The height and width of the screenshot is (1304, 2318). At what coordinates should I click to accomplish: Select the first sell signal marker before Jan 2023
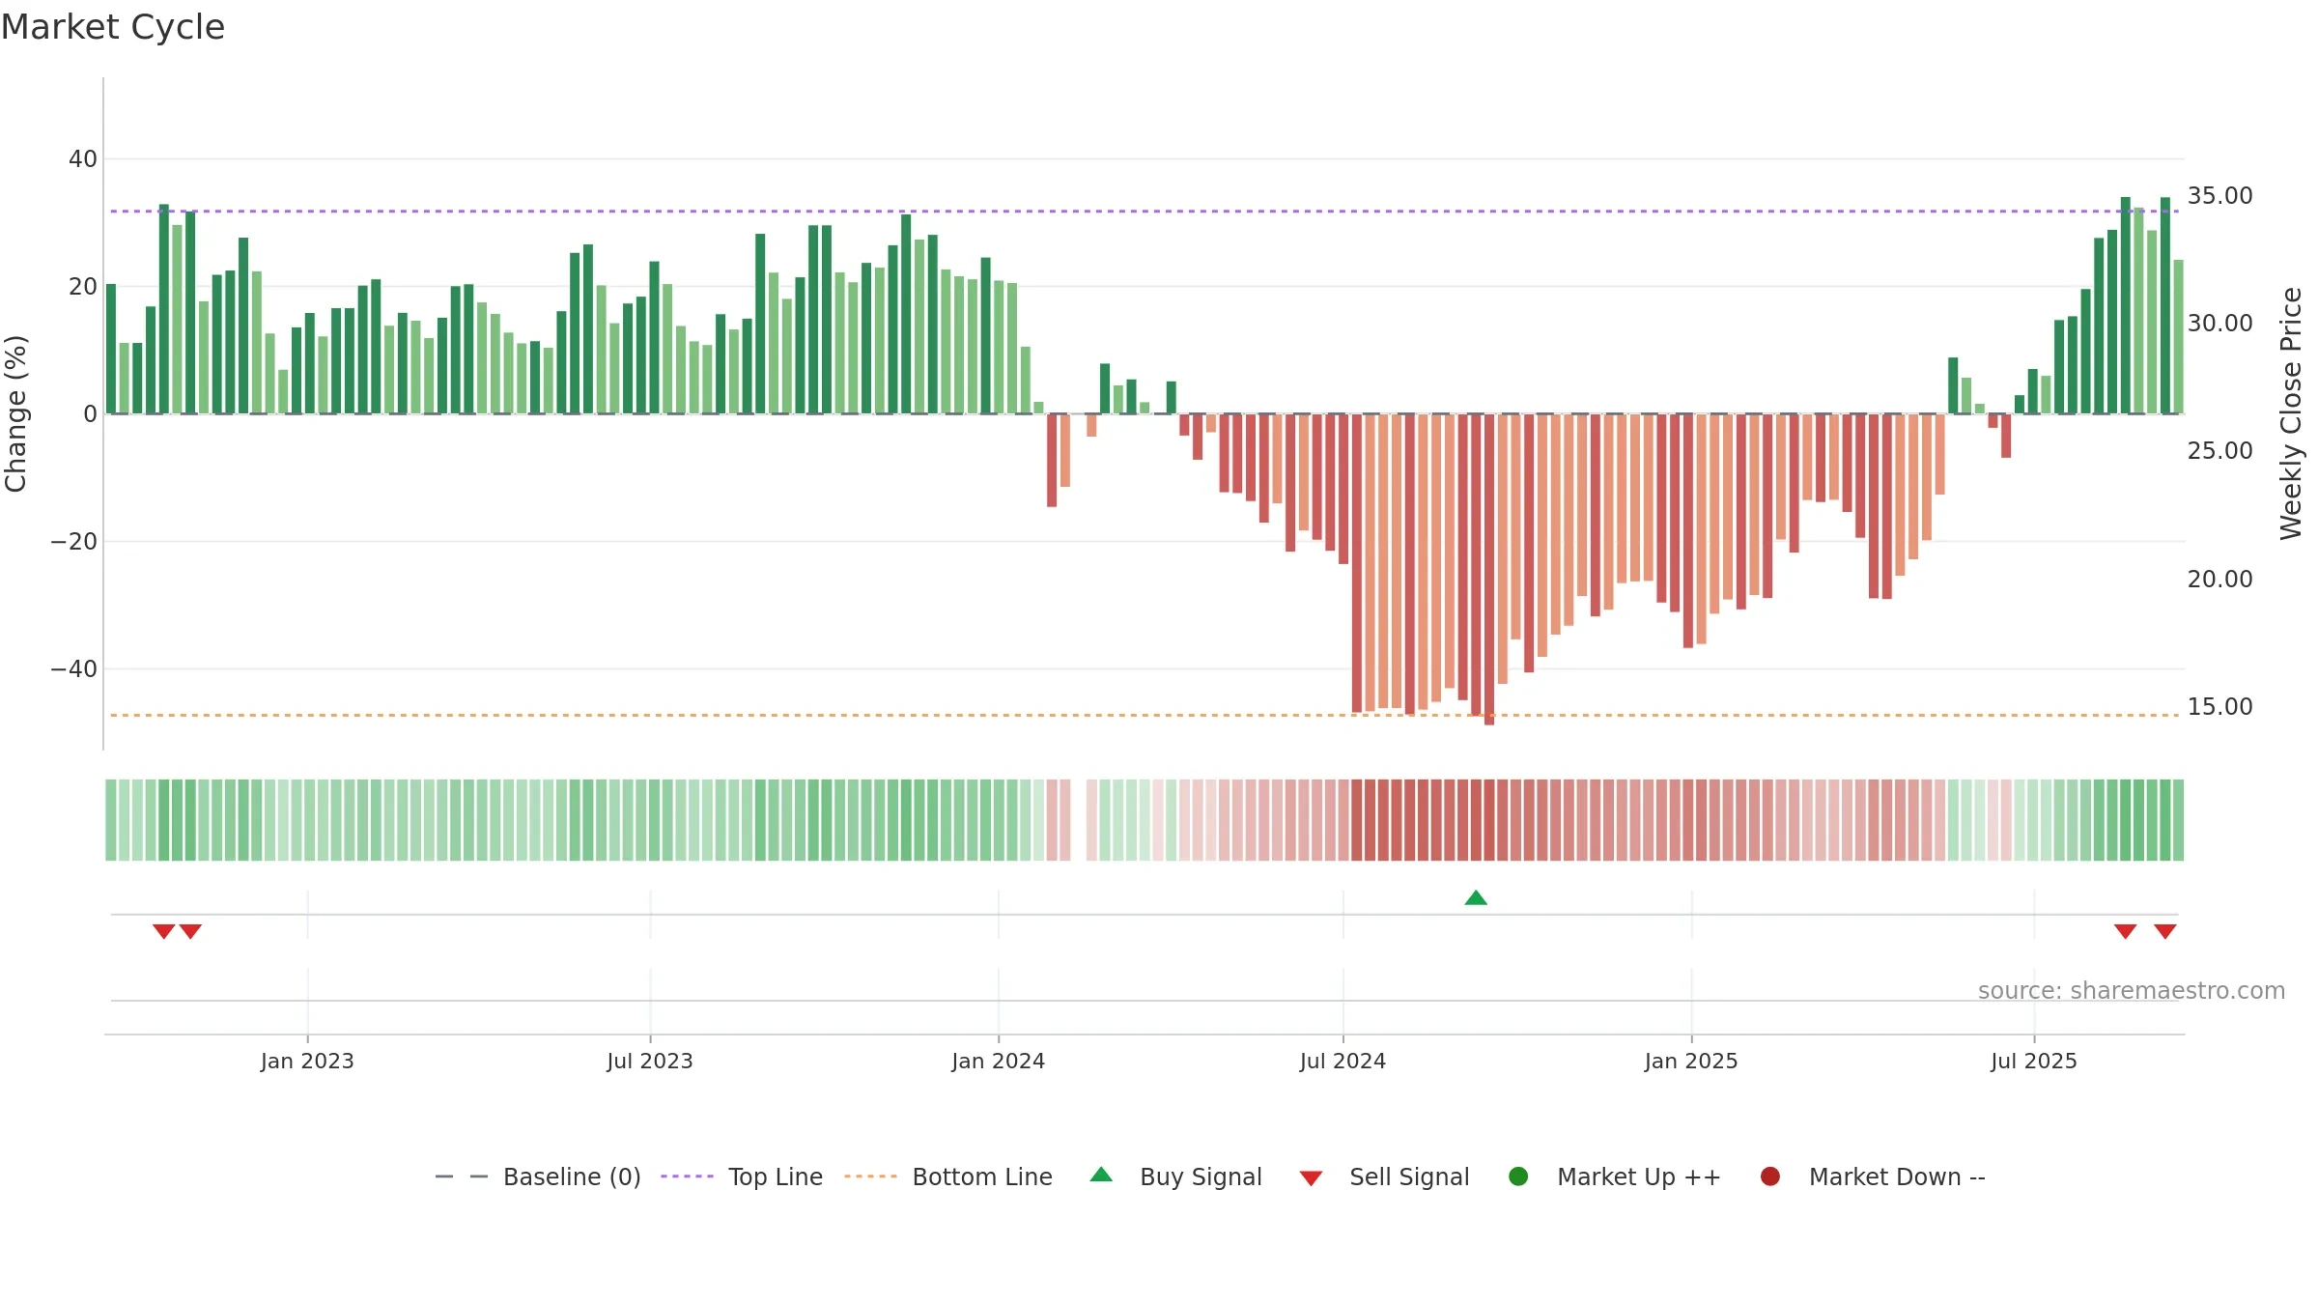164,931
